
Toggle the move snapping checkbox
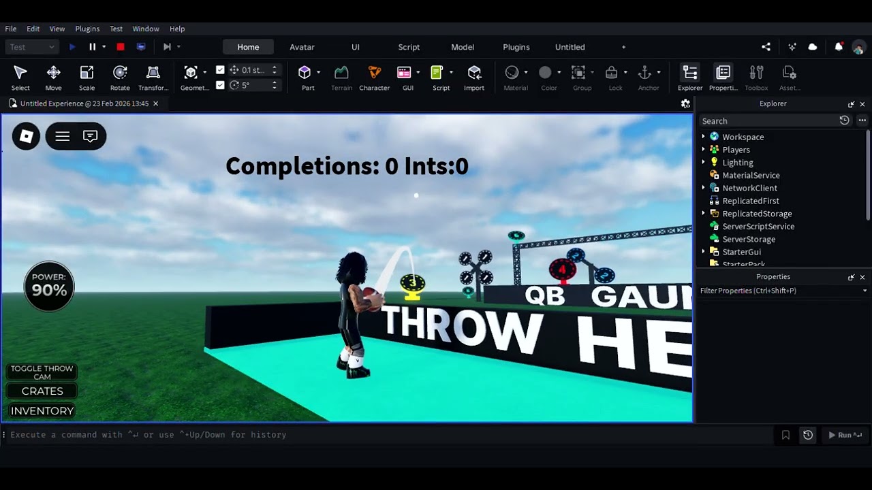tap(220, 69)
